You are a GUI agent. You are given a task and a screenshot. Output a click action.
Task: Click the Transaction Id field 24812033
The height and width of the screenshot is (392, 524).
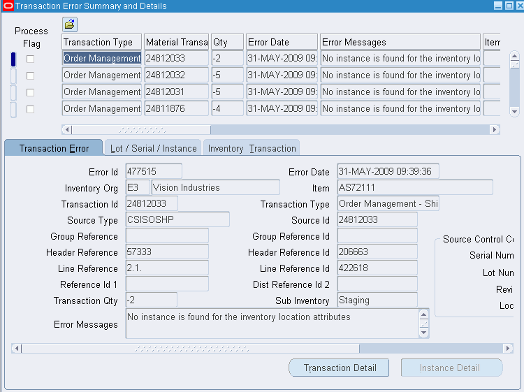[152, 203]
